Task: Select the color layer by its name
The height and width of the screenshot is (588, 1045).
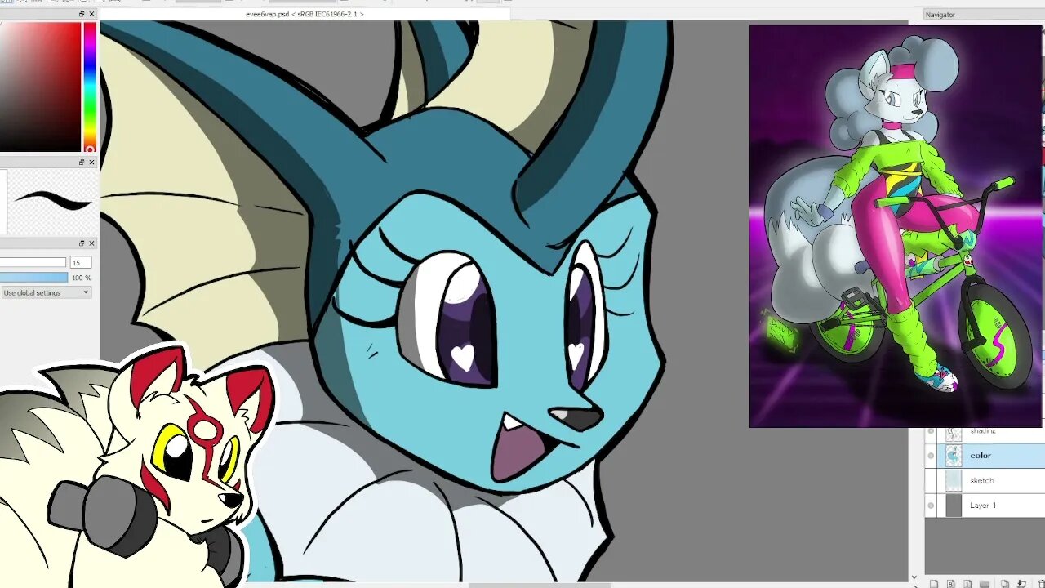Action: [x=981, y=456]
